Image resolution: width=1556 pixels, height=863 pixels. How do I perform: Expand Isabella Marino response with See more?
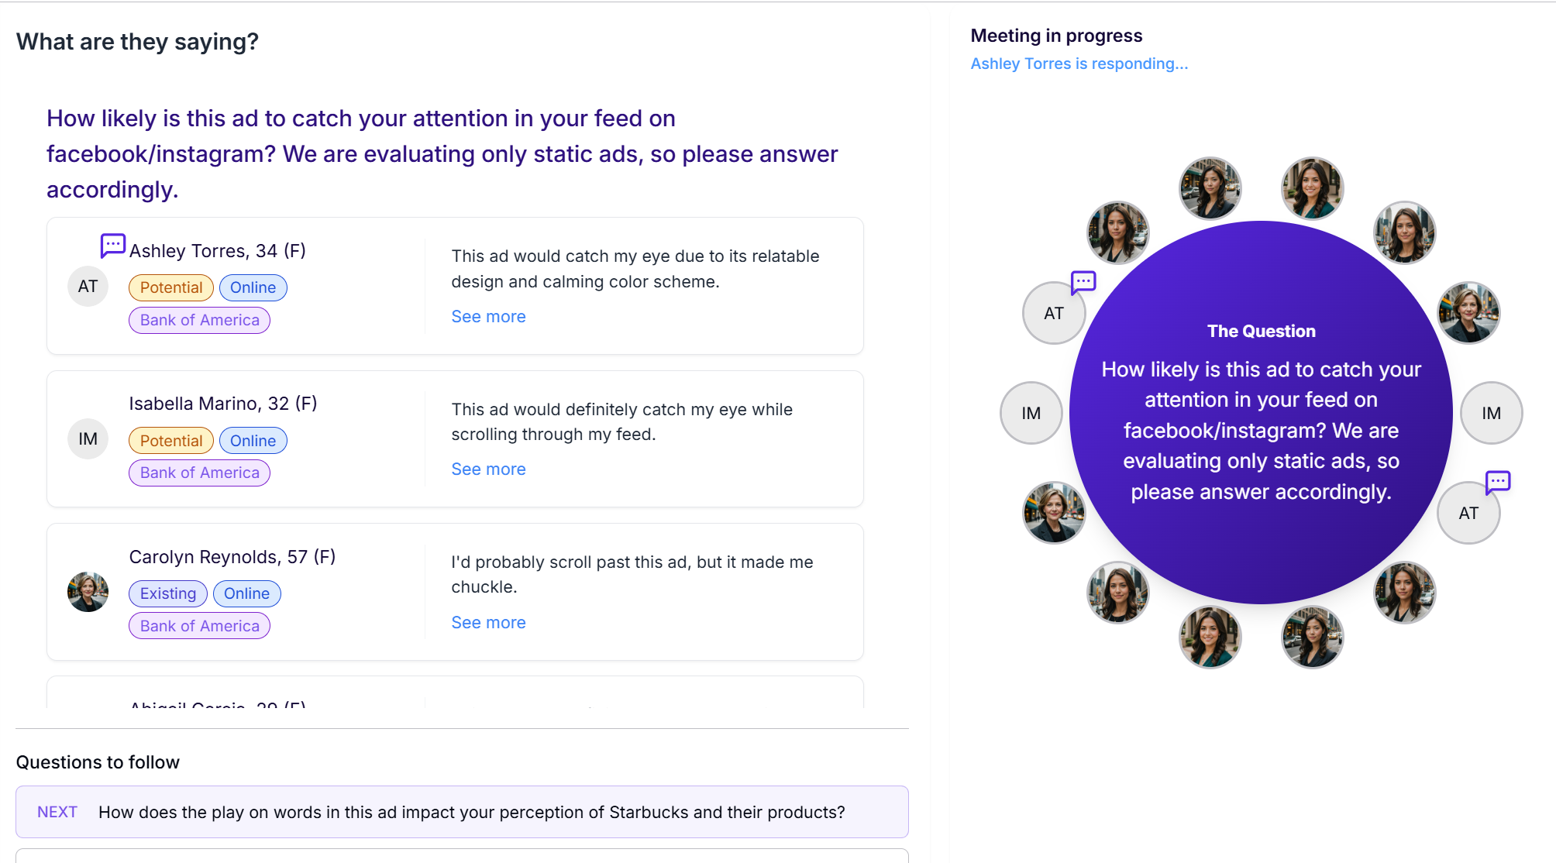[x=488, y=469]
